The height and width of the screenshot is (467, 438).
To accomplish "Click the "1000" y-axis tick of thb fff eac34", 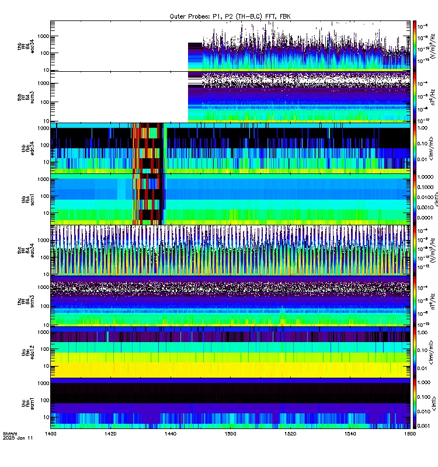I will pos(43,36).
